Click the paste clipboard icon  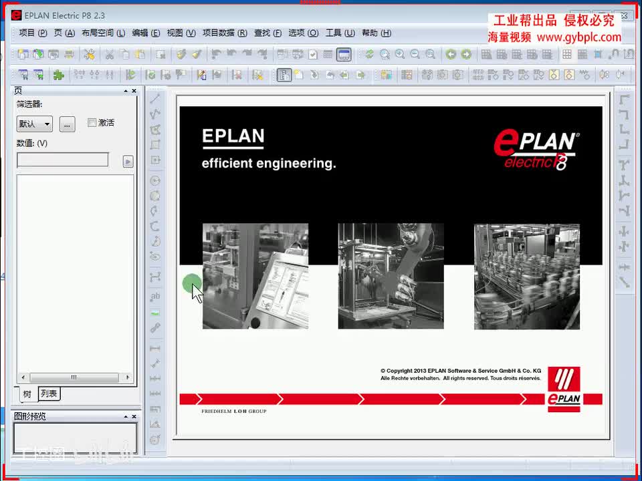click(x=140, y=54)
